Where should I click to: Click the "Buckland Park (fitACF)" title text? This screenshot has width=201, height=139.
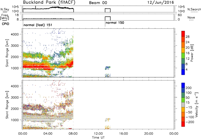(49, 3)
